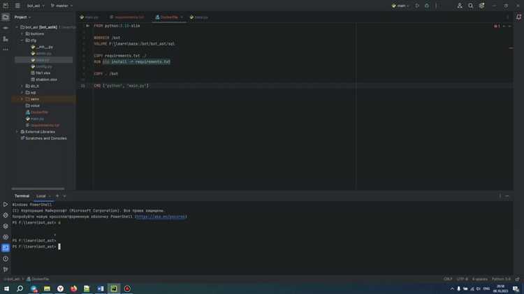Click project tree horizontal scrollbar
Screen dimensions: 524x294
click(38, 189)
